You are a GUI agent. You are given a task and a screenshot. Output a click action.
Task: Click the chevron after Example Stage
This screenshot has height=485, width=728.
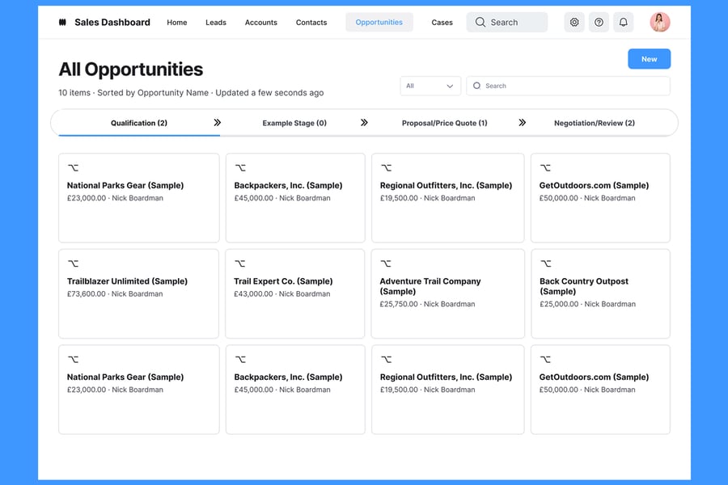[364, 123]
